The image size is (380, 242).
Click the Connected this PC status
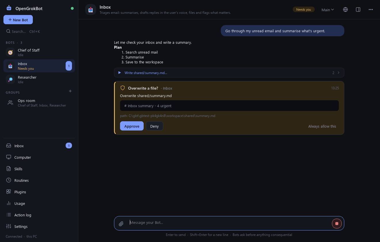coord(21,237)
